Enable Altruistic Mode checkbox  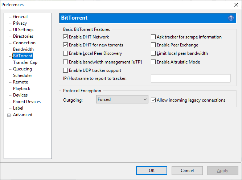153,62
